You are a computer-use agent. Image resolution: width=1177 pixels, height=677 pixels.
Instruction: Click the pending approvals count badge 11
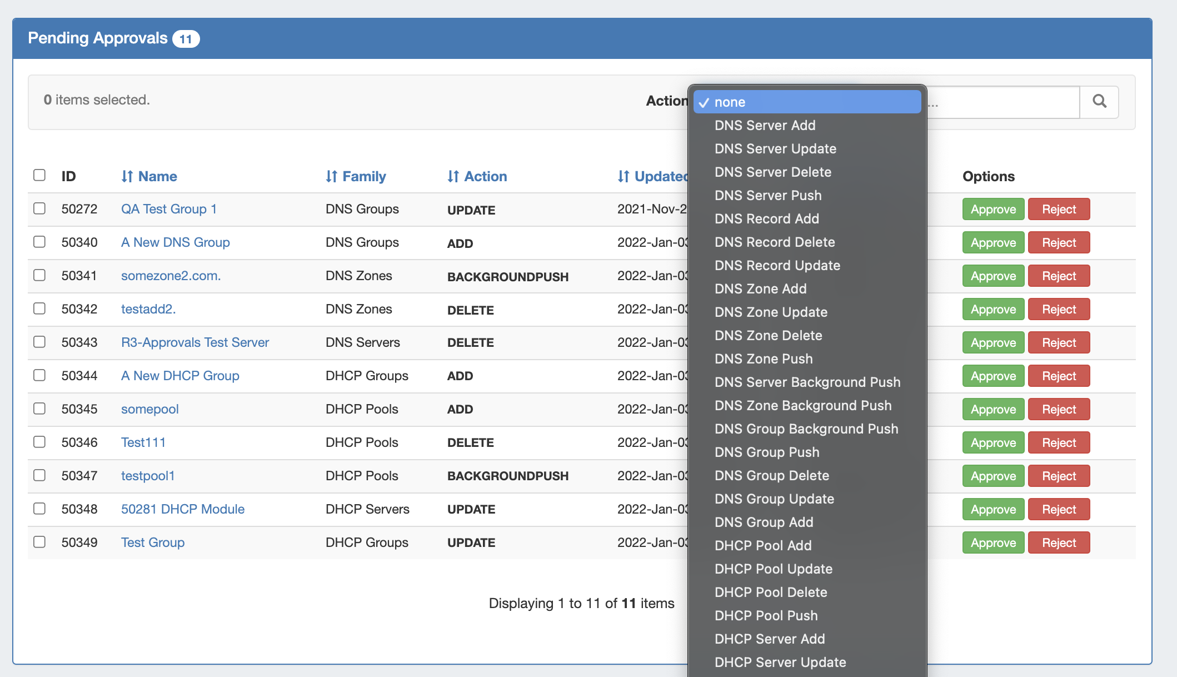186,39
